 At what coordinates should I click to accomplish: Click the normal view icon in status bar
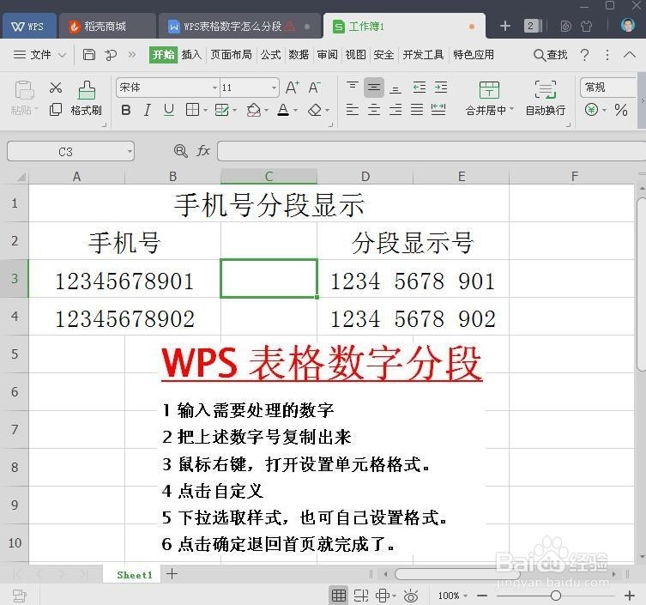pos(339,596)
